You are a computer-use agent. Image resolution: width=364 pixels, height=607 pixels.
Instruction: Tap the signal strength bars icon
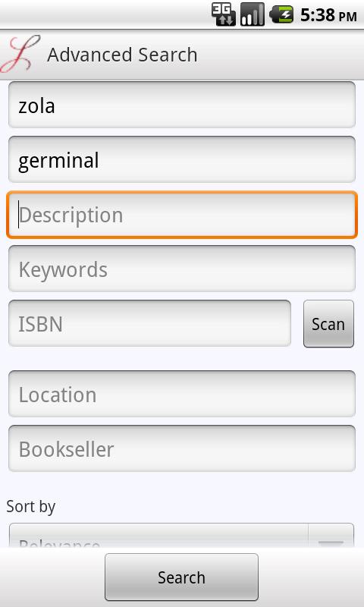click(x=253, y=14)
